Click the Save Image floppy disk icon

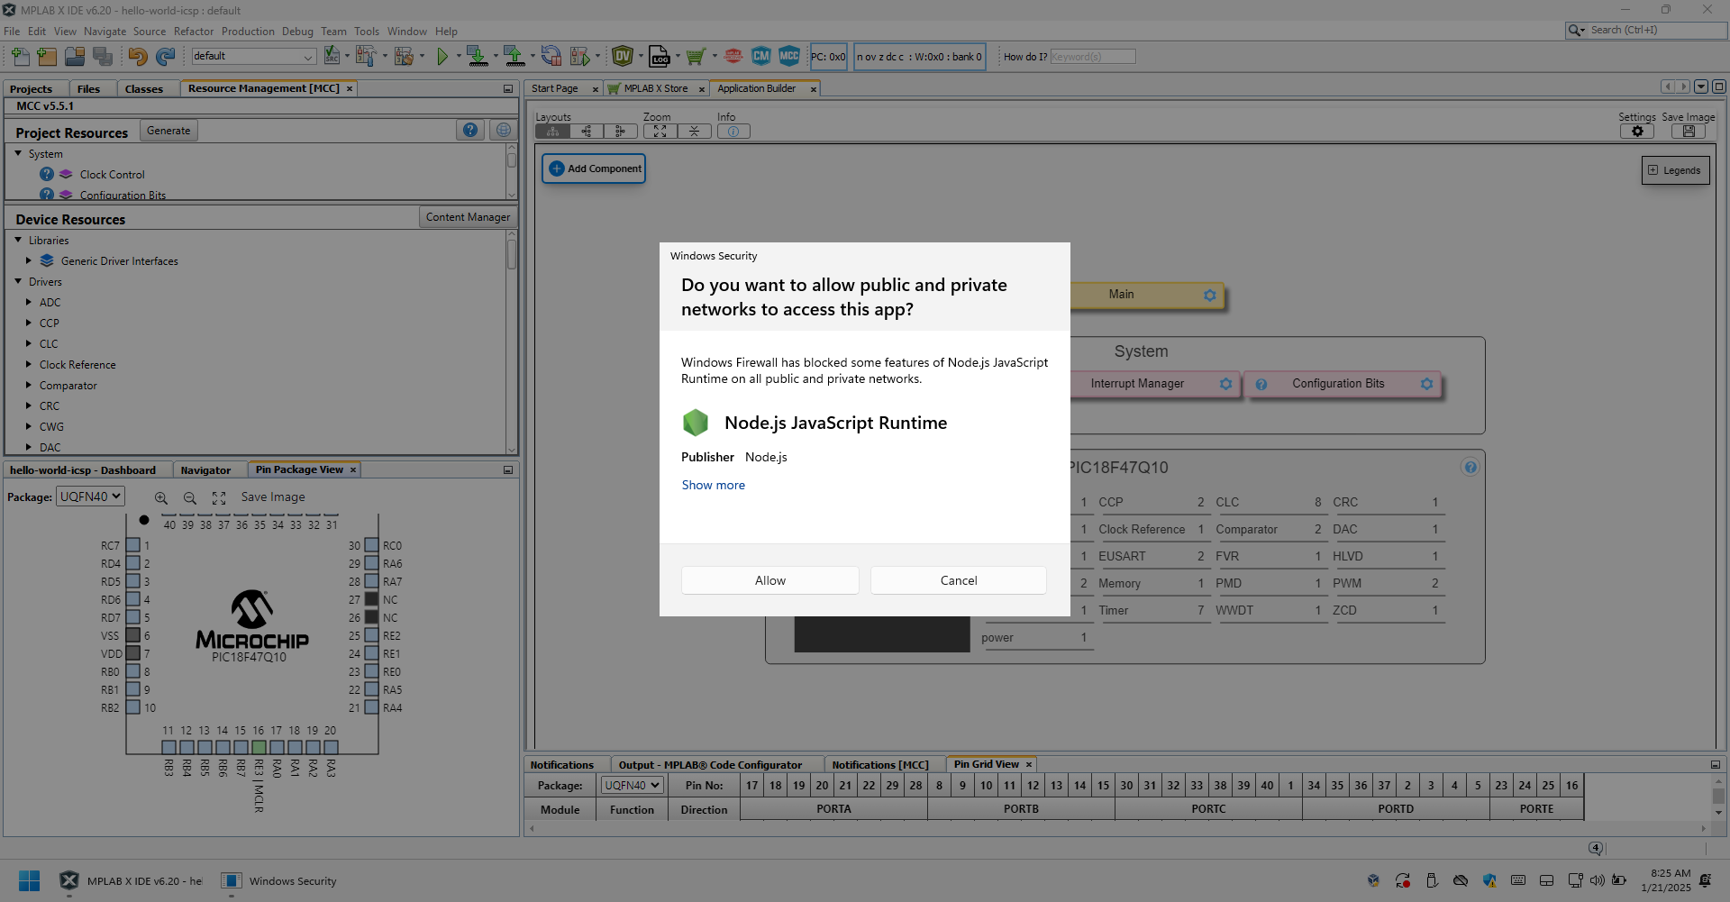(x=1689, y=132)
